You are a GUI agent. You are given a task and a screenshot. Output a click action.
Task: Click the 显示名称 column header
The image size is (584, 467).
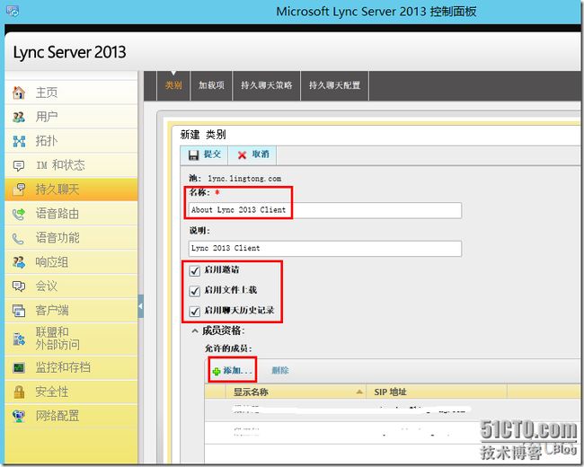[296, 392]
